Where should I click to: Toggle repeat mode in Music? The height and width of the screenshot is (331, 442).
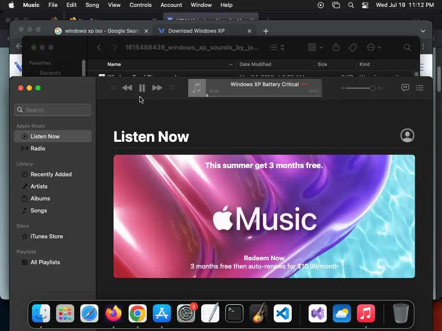pos(171,88)
